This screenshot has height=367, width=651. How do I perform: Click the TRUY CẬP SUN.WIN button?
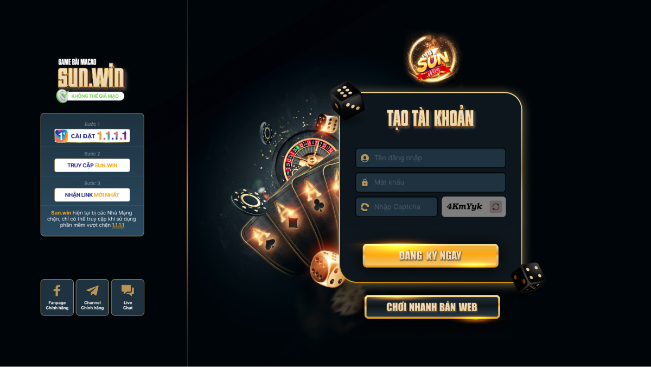click(x=92, y=165)
